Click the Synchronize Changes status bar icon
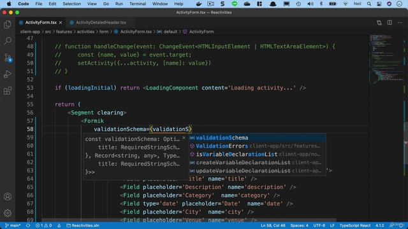This screenshot has height=229, width=408. 28,225
